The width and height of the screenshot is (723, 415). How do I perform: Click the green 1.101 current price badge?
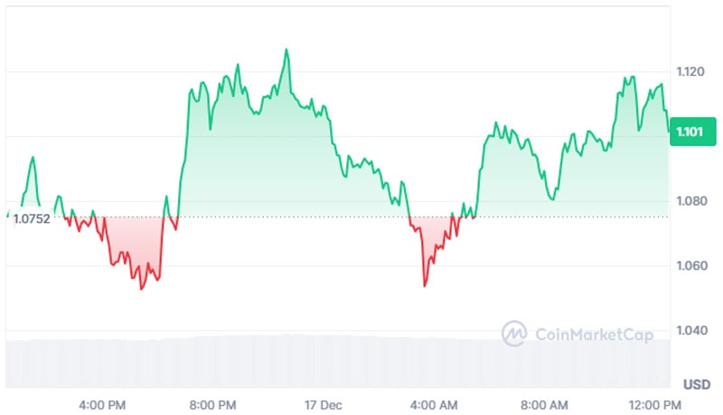(690, 132)
